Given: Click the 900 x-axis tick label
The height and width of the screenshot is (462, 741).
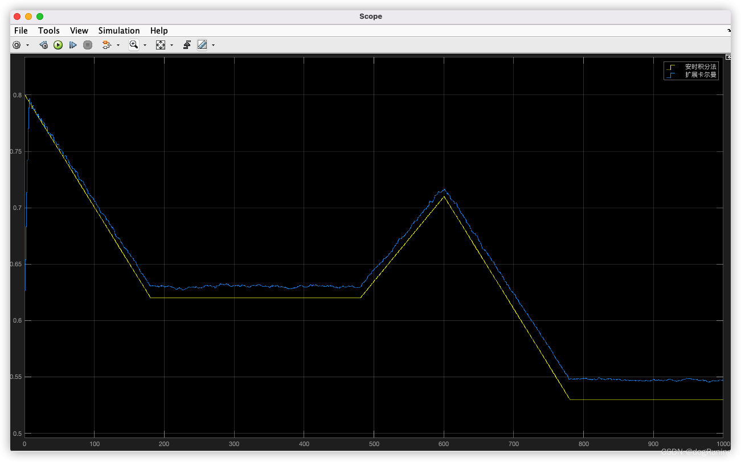Looking at the screenshot, I should 653,444.
